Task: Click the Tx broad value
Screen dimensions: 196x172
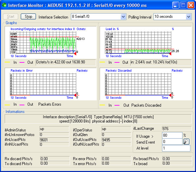Action: pos(177,163)
